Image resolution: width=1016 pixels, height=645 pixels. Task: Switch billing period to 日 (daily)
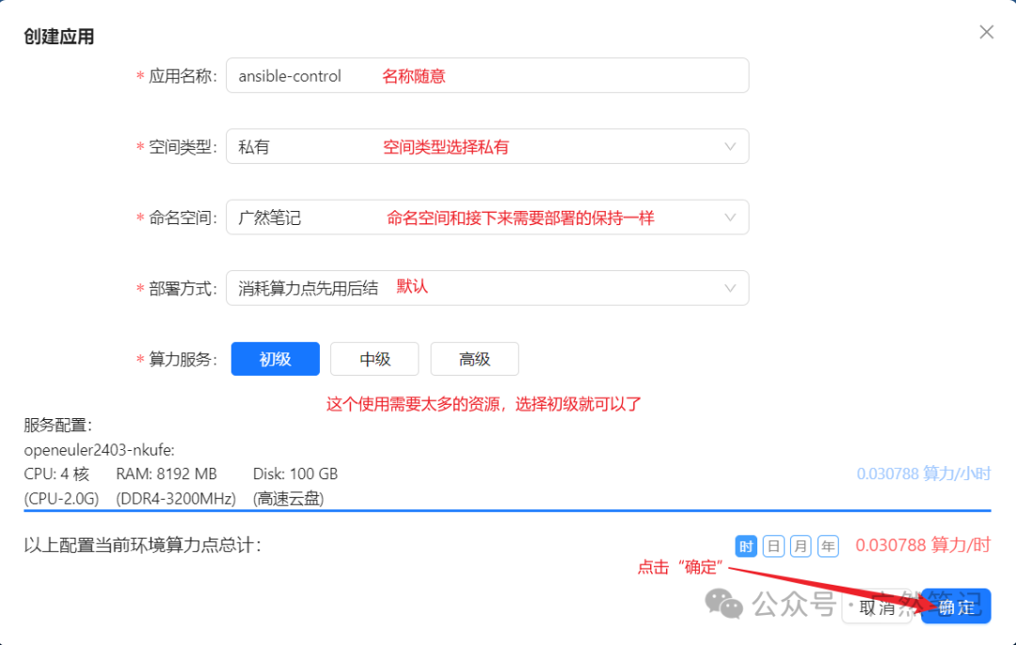point(773,546)
